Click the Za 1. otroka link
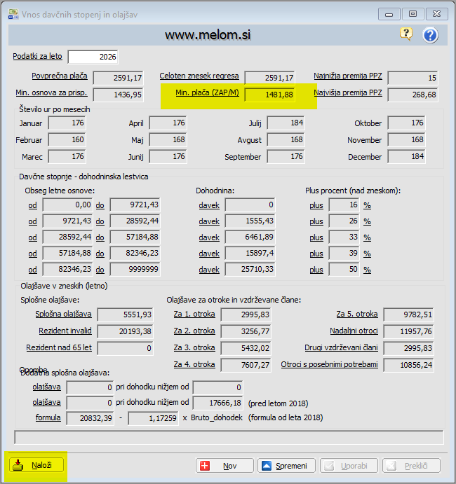This screenshot has width=456, height=484. pos(194,313)
